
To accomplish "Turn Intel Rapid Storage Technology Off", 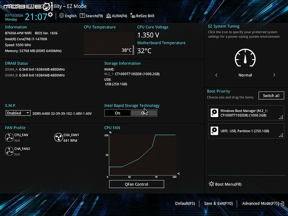I will (144, 113).
